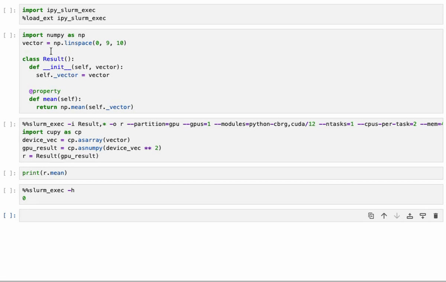Place cursor on the @property decorator line

(x=45, y=91)
